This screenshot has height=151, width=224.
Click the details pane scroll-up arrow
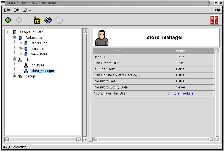[217, 50]
